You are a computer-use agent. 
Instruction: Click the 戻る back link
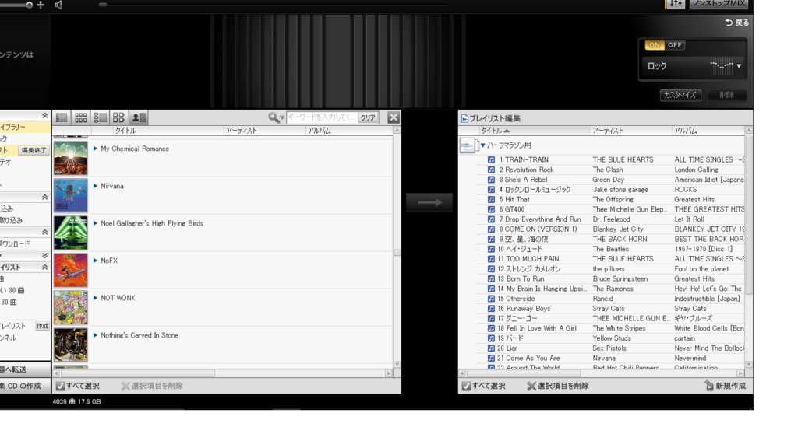coord(737,23)
